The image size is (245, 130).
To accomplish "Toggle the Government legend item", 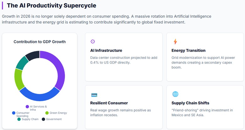I will 52,119.
